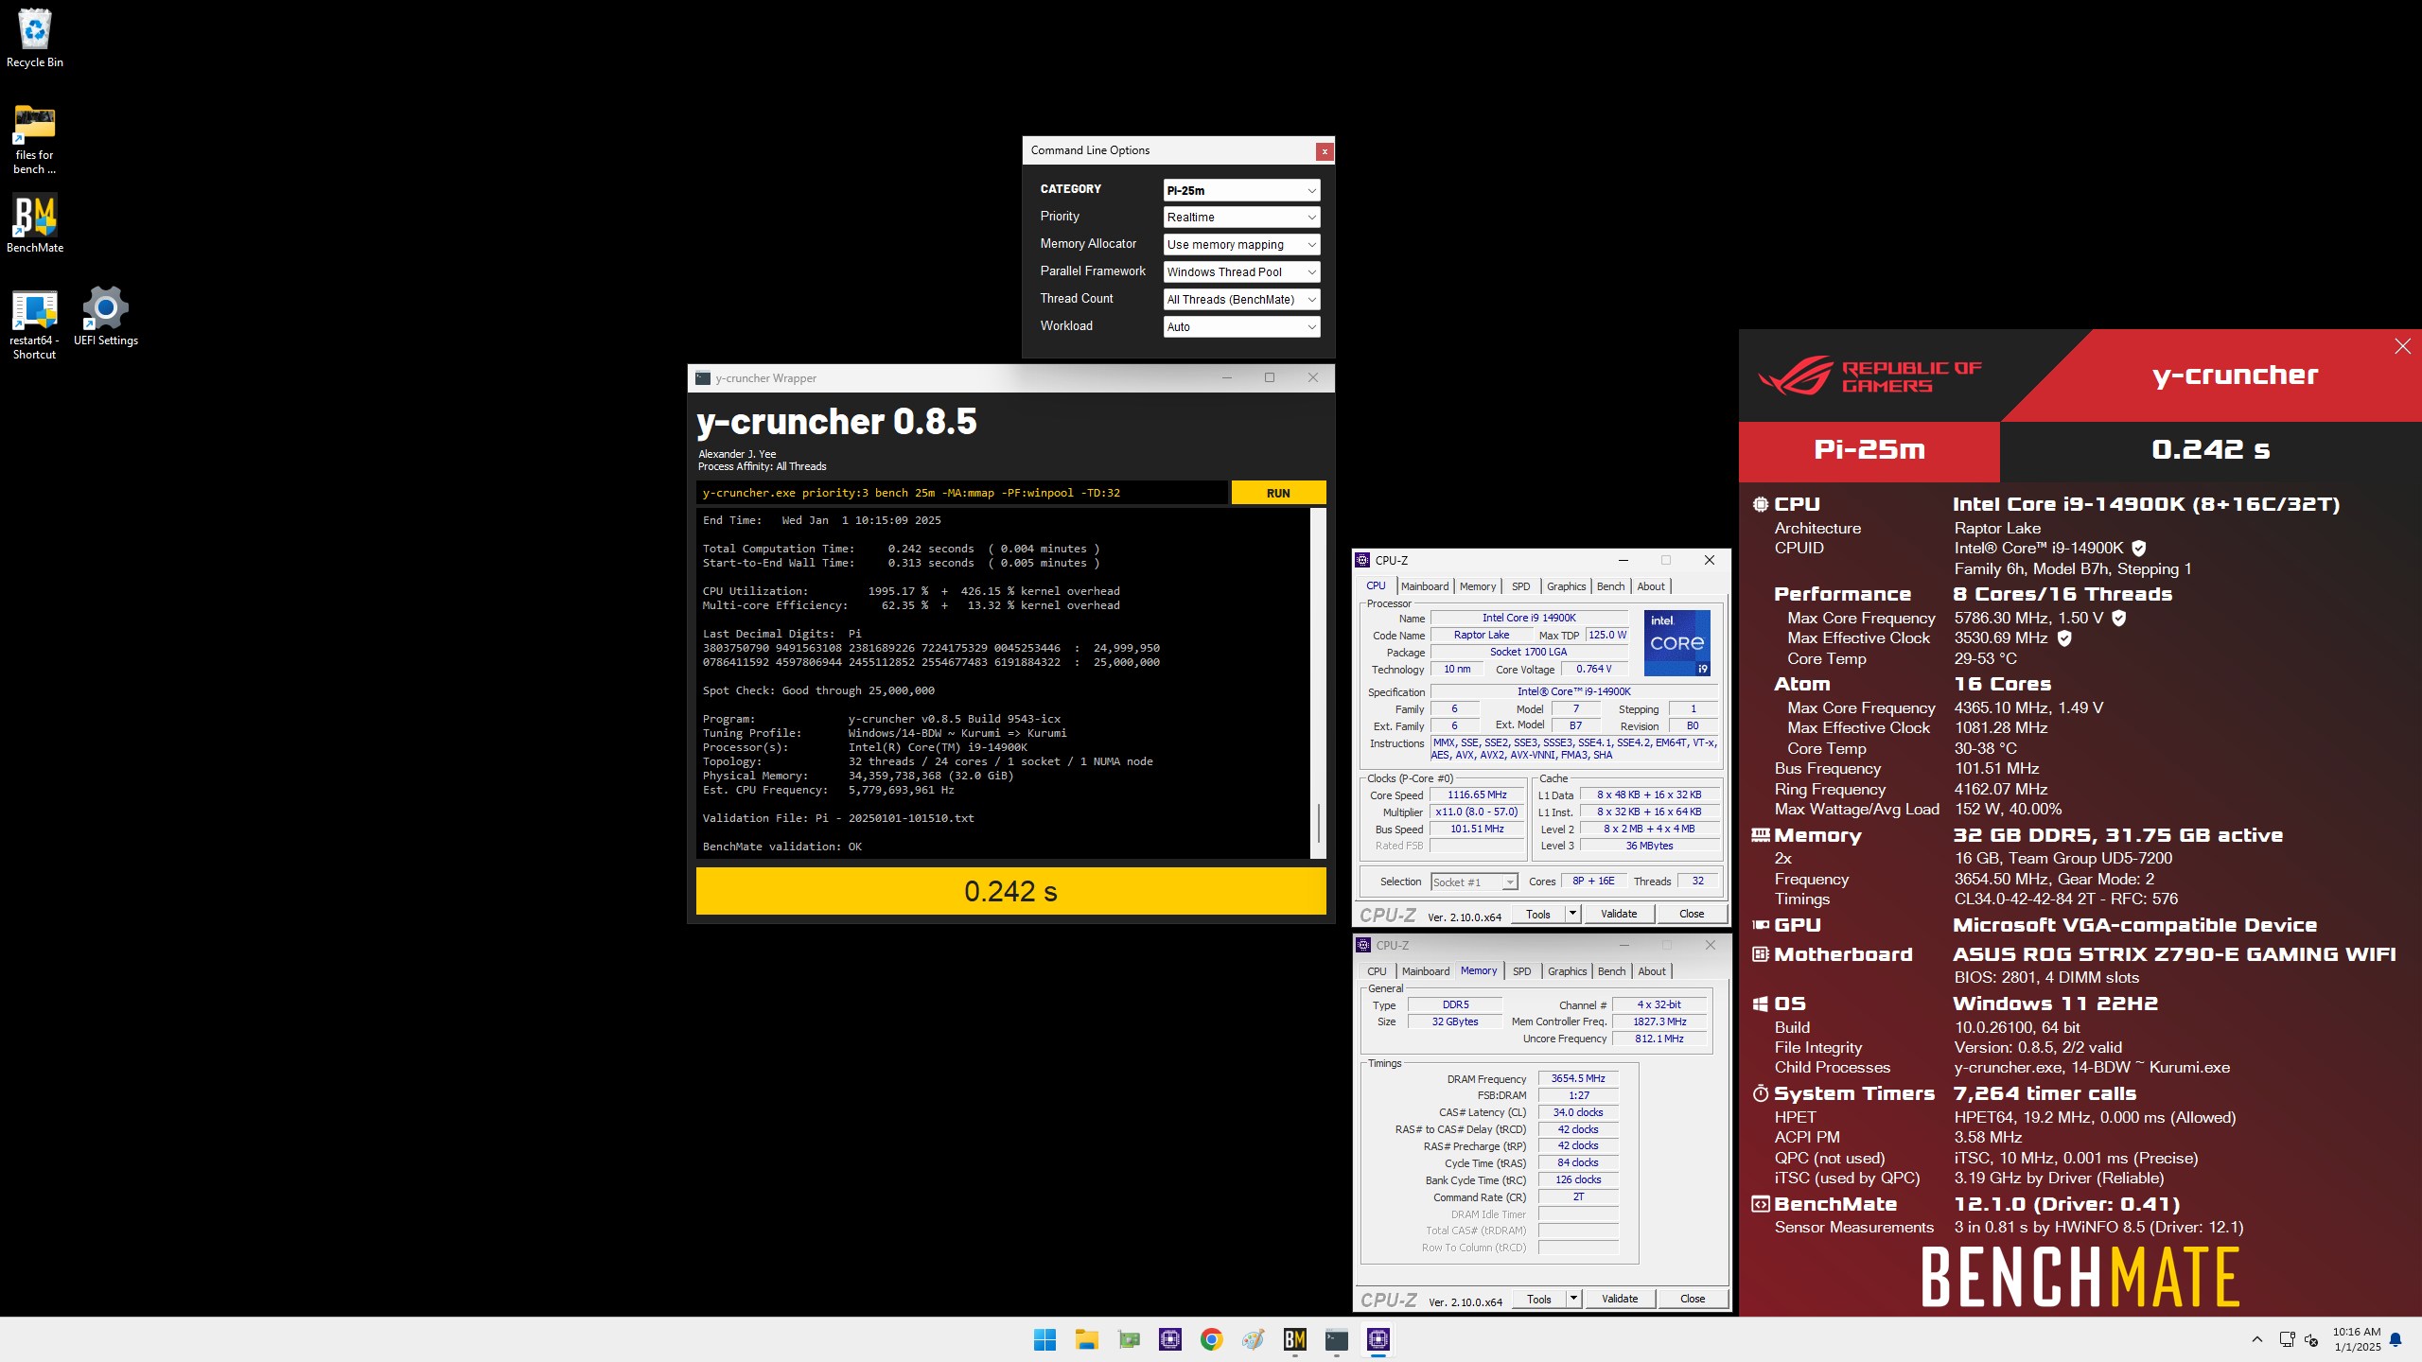
Task: Click the yellow 0.242 s result bar
Action: click(x=1010, y=891)
